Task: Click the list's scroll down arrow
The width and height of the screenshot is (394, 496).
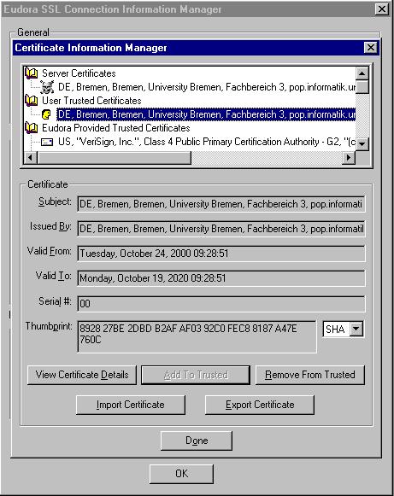Action: (x=362, y=144)
